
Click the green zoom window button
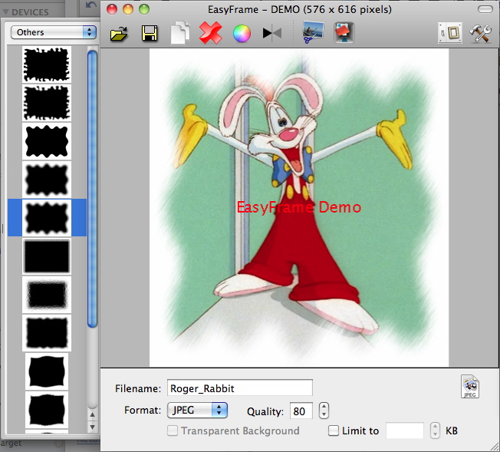144,9
